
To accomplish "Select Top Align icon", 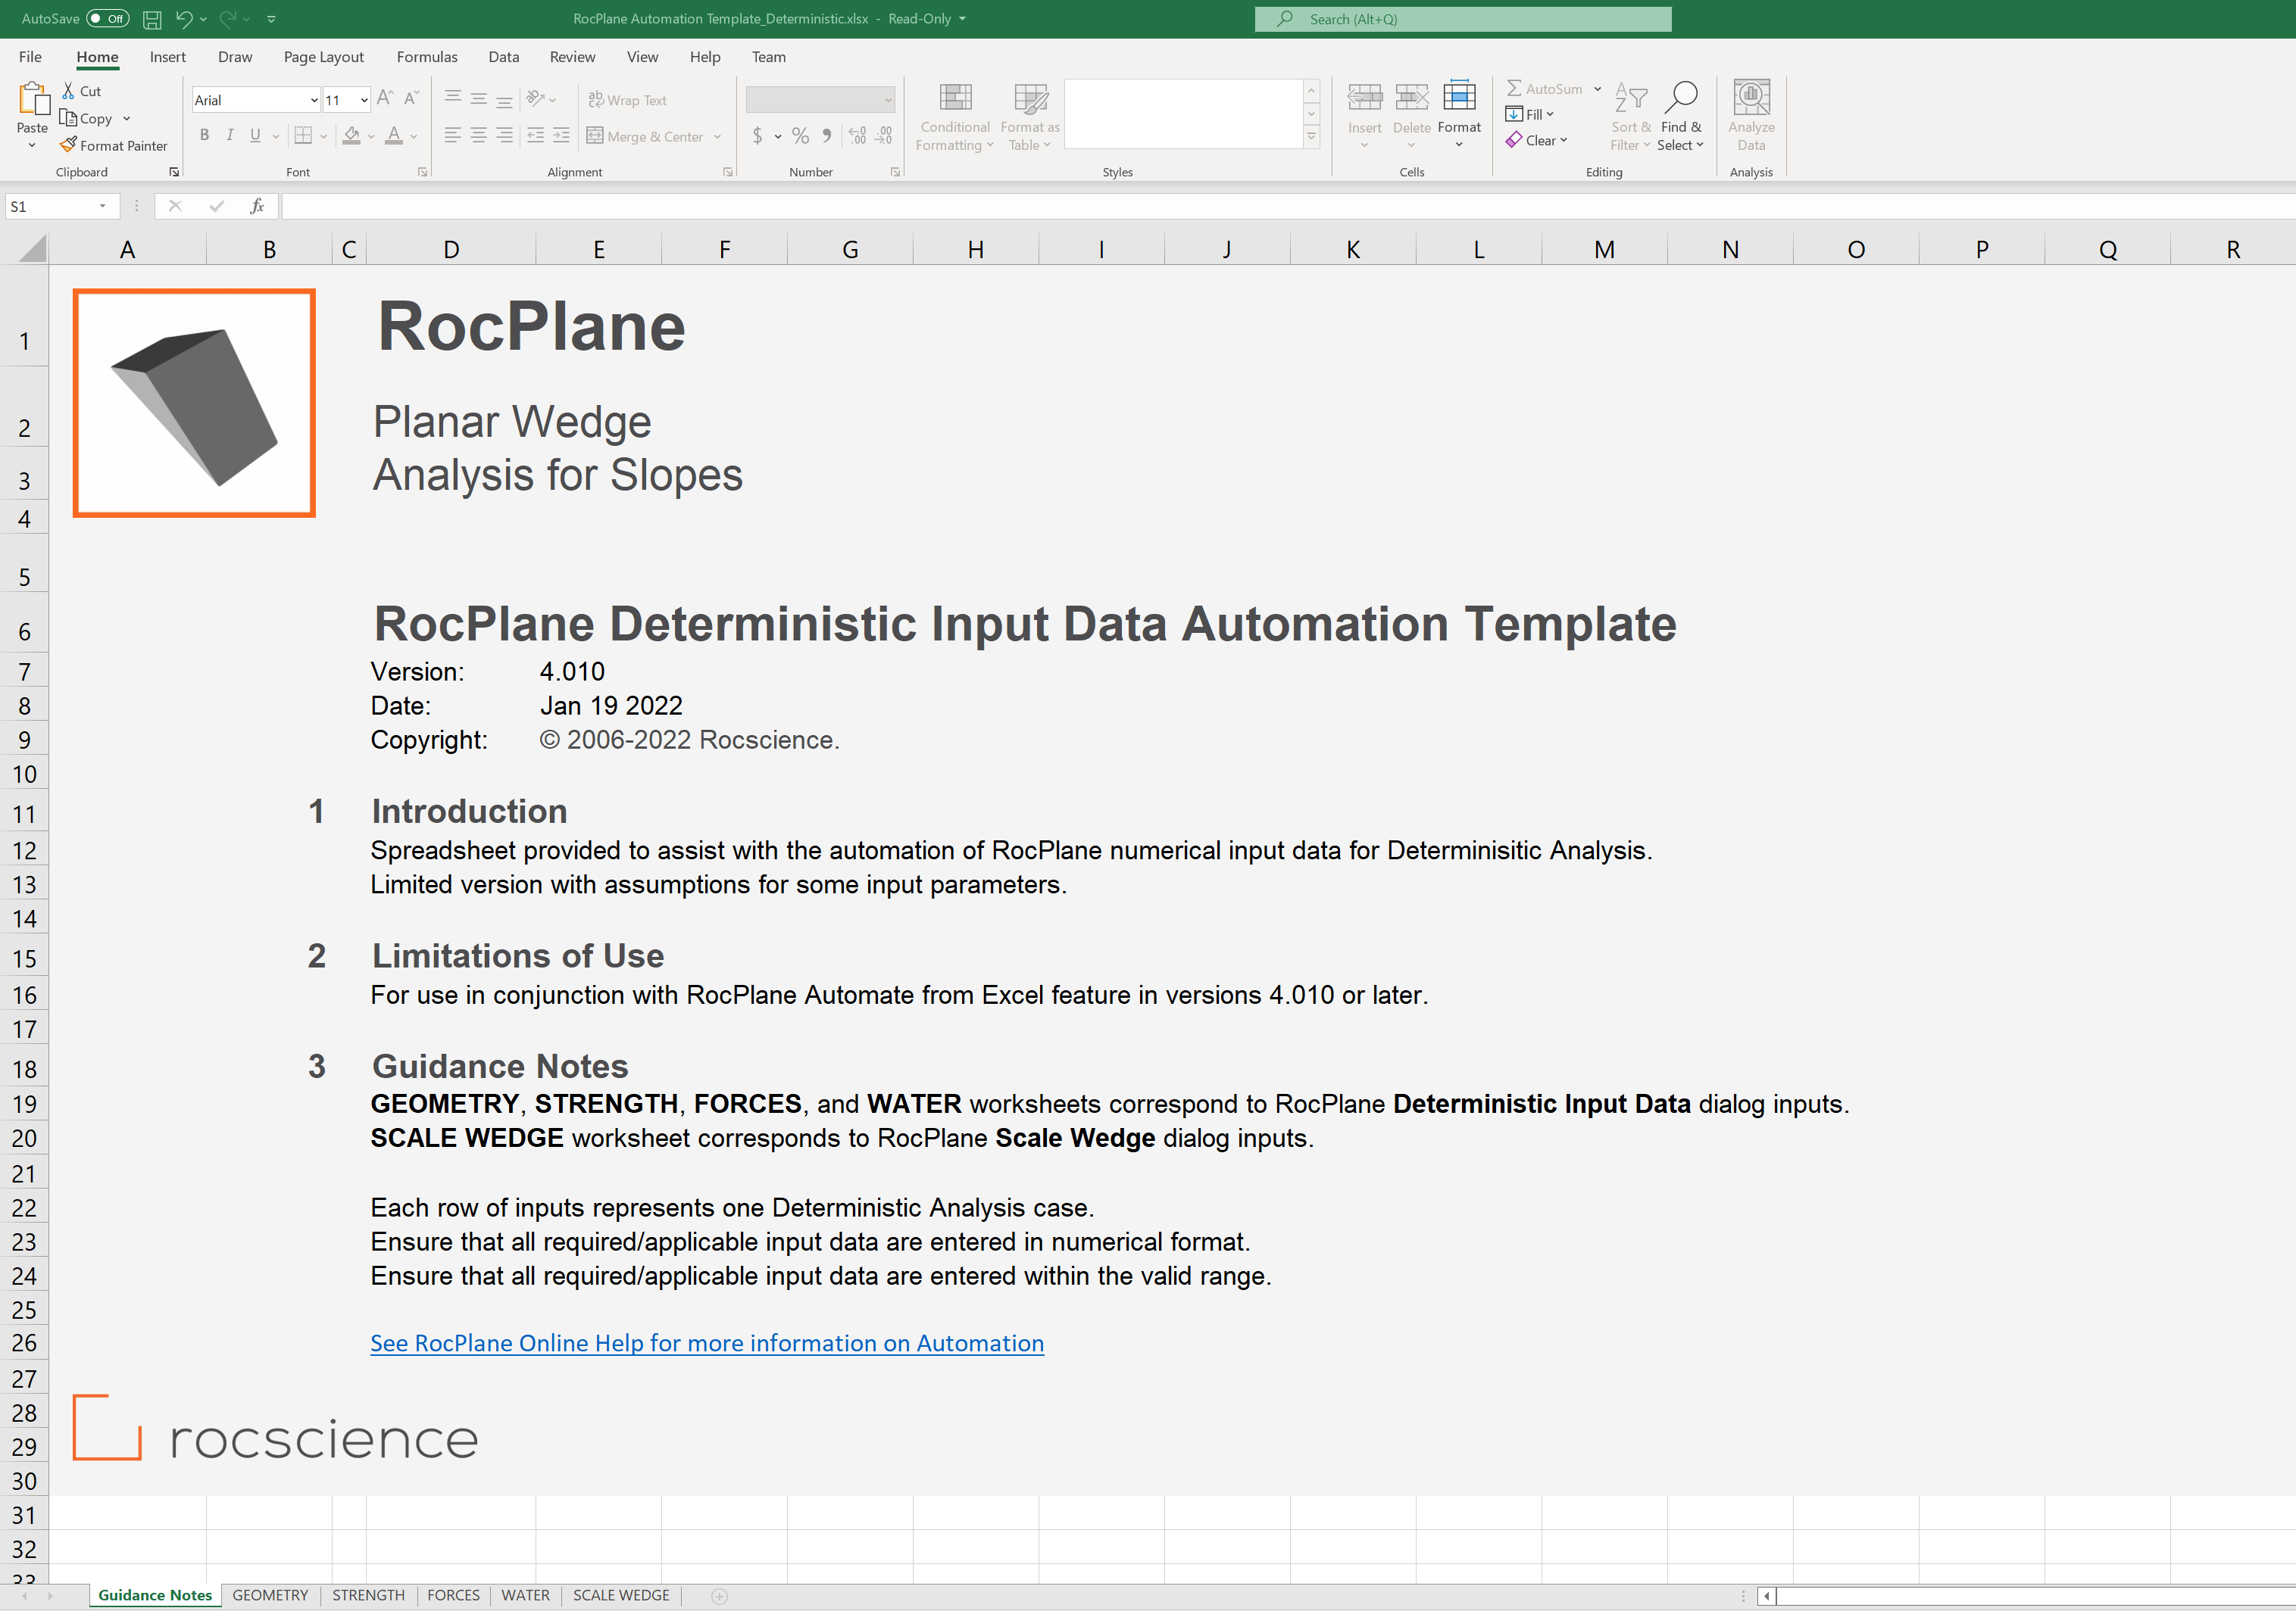I will pos(453,98).
